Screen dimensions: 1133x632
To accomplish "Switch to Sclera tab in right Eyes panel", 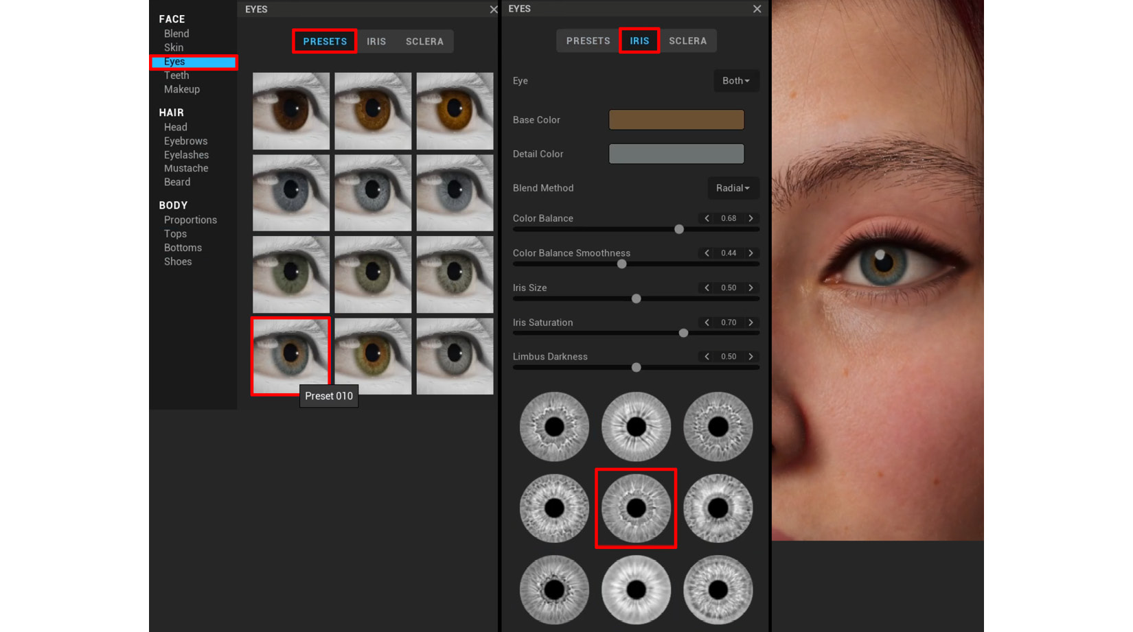I will [687, 40].
